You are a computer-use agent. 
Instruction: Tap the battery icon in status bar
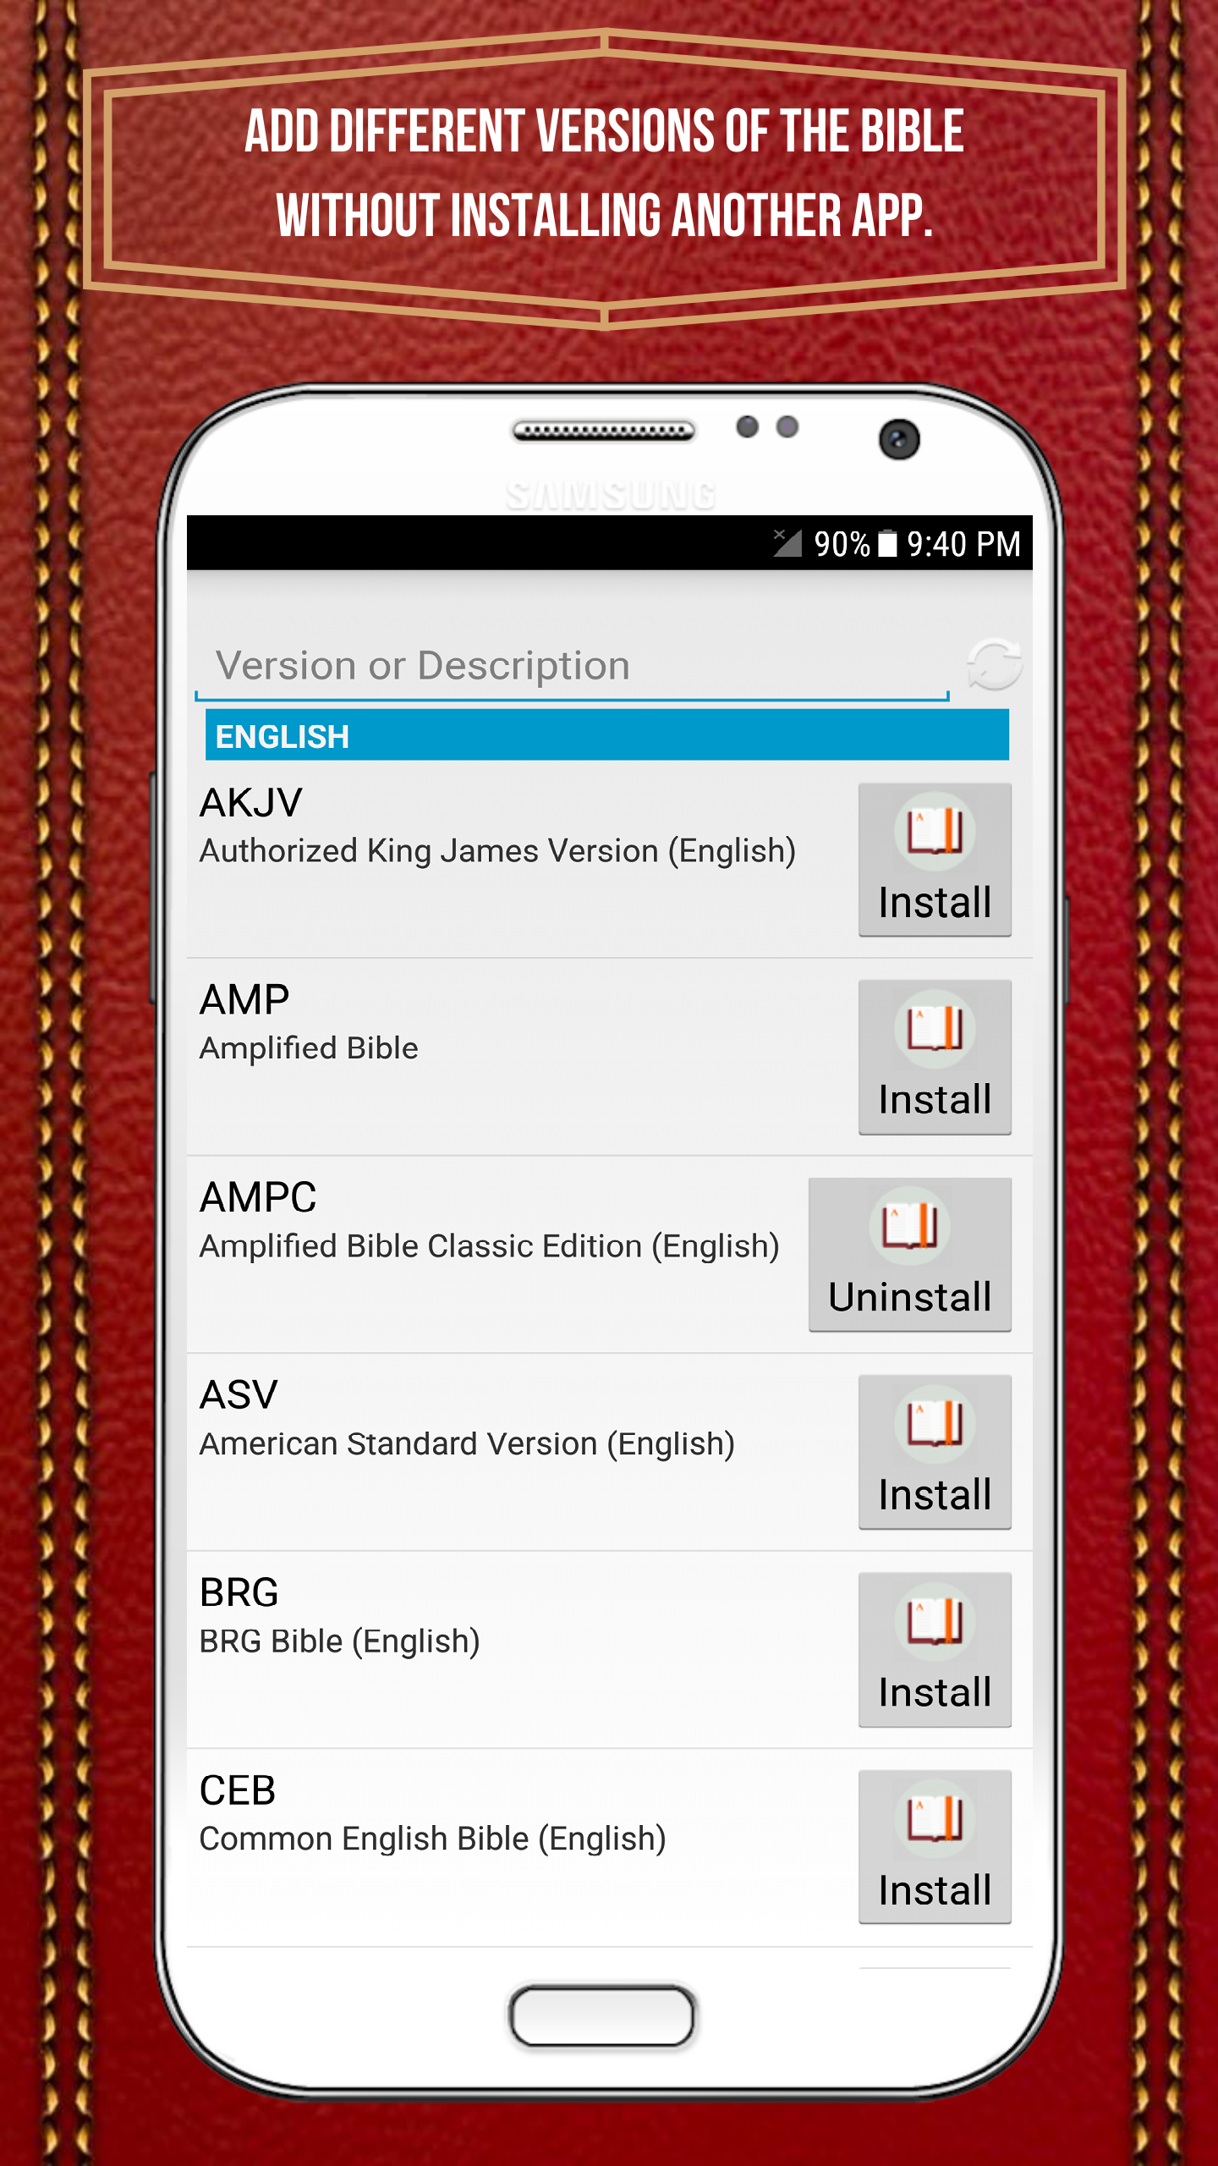887,543
